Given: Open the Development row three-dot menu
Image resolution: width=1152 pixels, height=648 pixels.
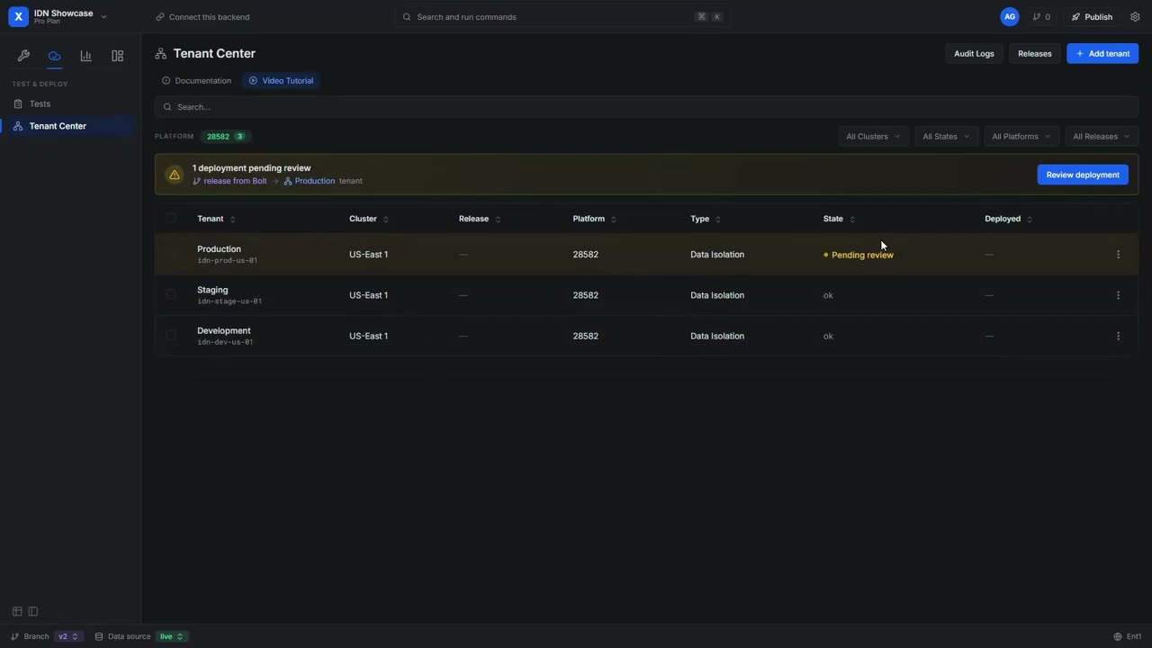Looking at the screenshot, I should click(x=1118, y=336).
